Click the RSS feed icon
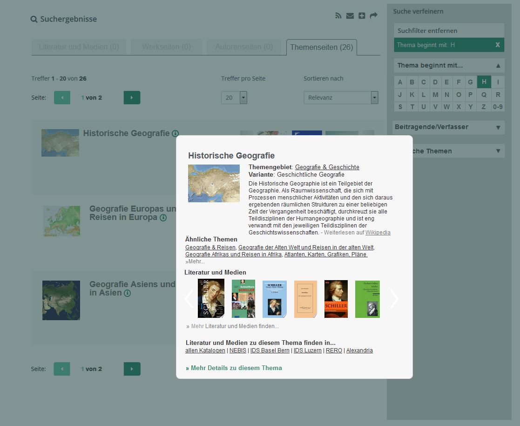Viewport: 520px width, 426px height. [x=338, y=15]
